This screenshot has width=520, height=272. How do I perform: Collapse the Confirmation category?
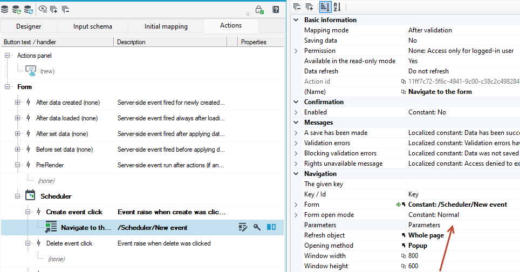296,102
